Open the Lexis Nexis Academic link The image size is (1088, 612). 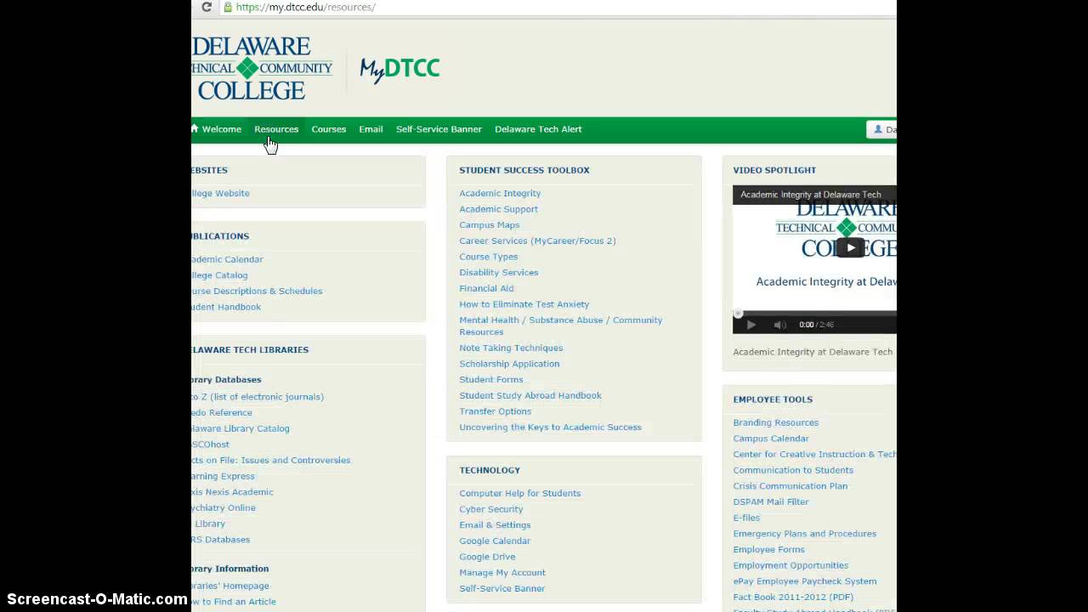click(232, 491)
